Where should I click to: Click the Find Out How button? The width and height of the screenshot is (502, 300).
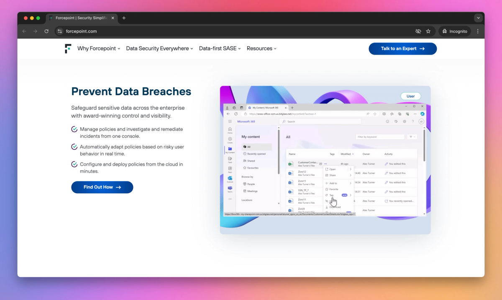coord(102,187)
